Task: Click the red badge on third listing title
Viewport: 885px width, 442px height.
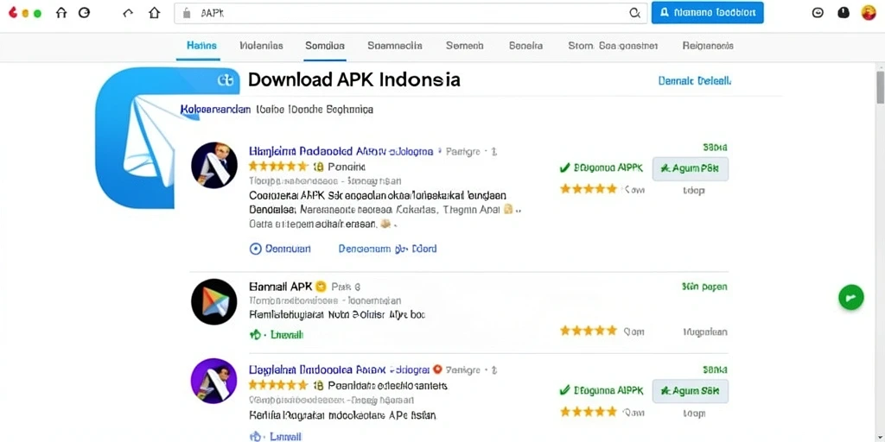Action: (x=436, y=369)
